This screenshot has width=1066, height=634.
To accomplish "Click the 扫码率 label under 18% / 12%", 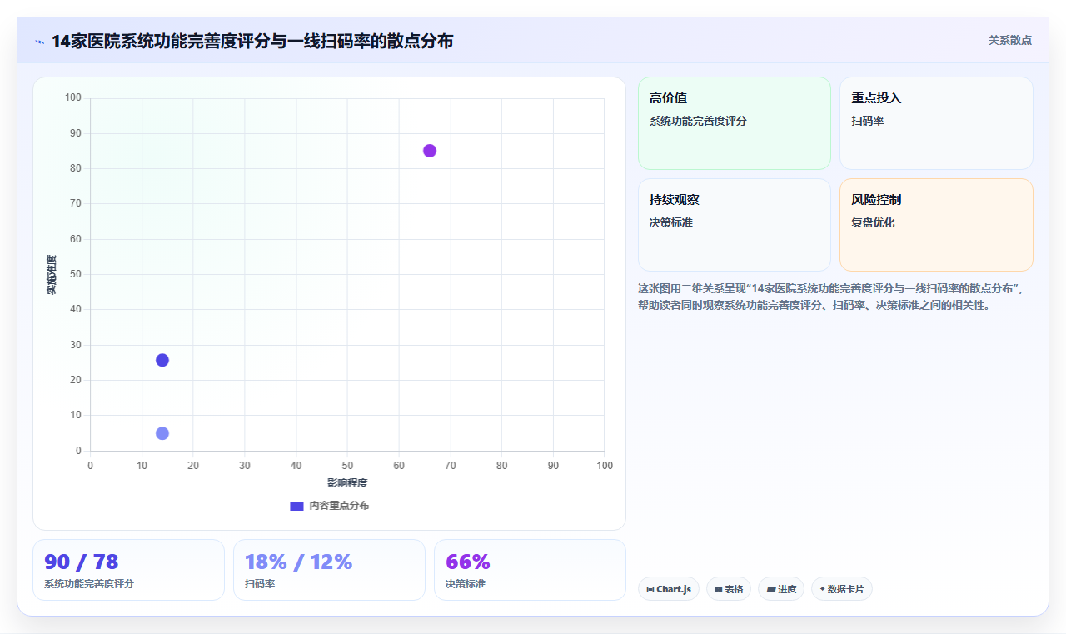I will [260, 584].
